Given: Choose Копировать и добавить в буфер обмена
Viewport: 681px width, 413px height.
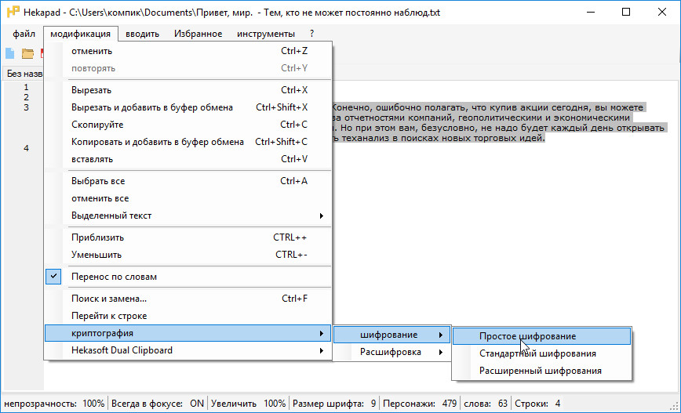Looking at the screenshot, I should pos(188,143).
